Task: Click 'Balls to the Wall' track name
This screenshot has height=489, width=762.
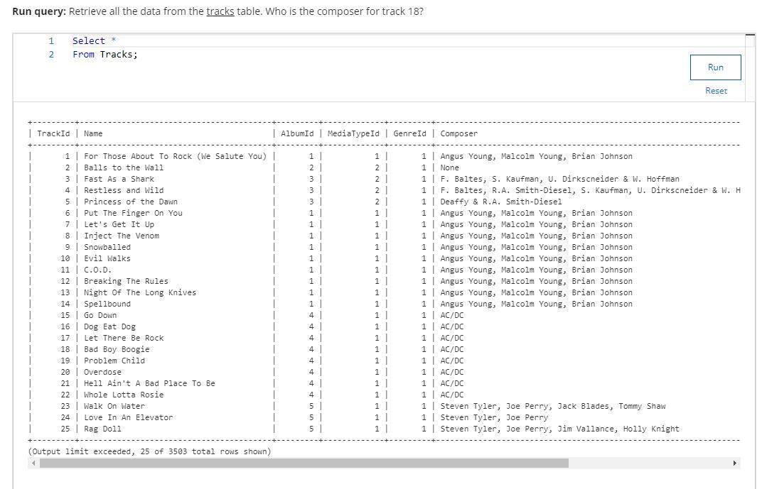Action: pyautogui.click(x=124, y=167)
